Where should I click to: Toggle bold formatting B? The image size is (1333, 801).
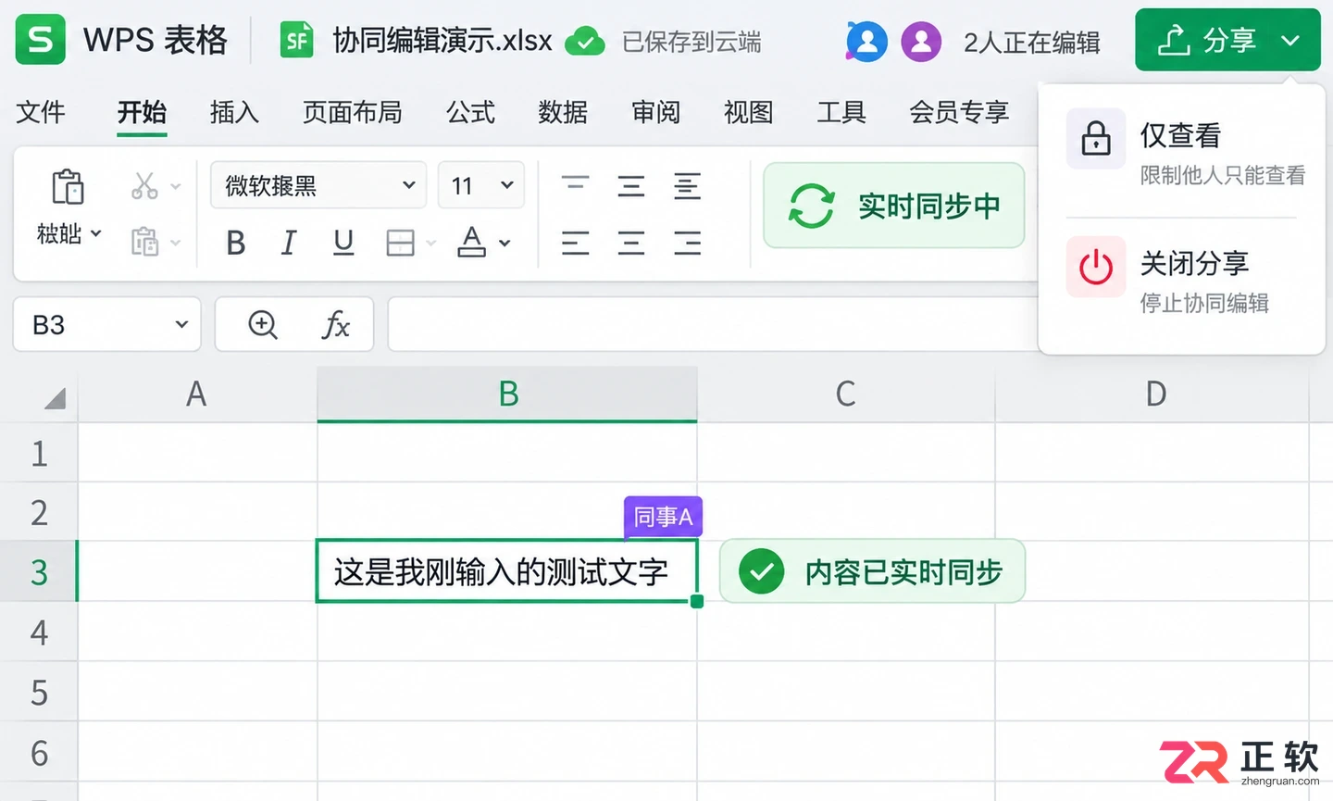(x=236, y=243)
